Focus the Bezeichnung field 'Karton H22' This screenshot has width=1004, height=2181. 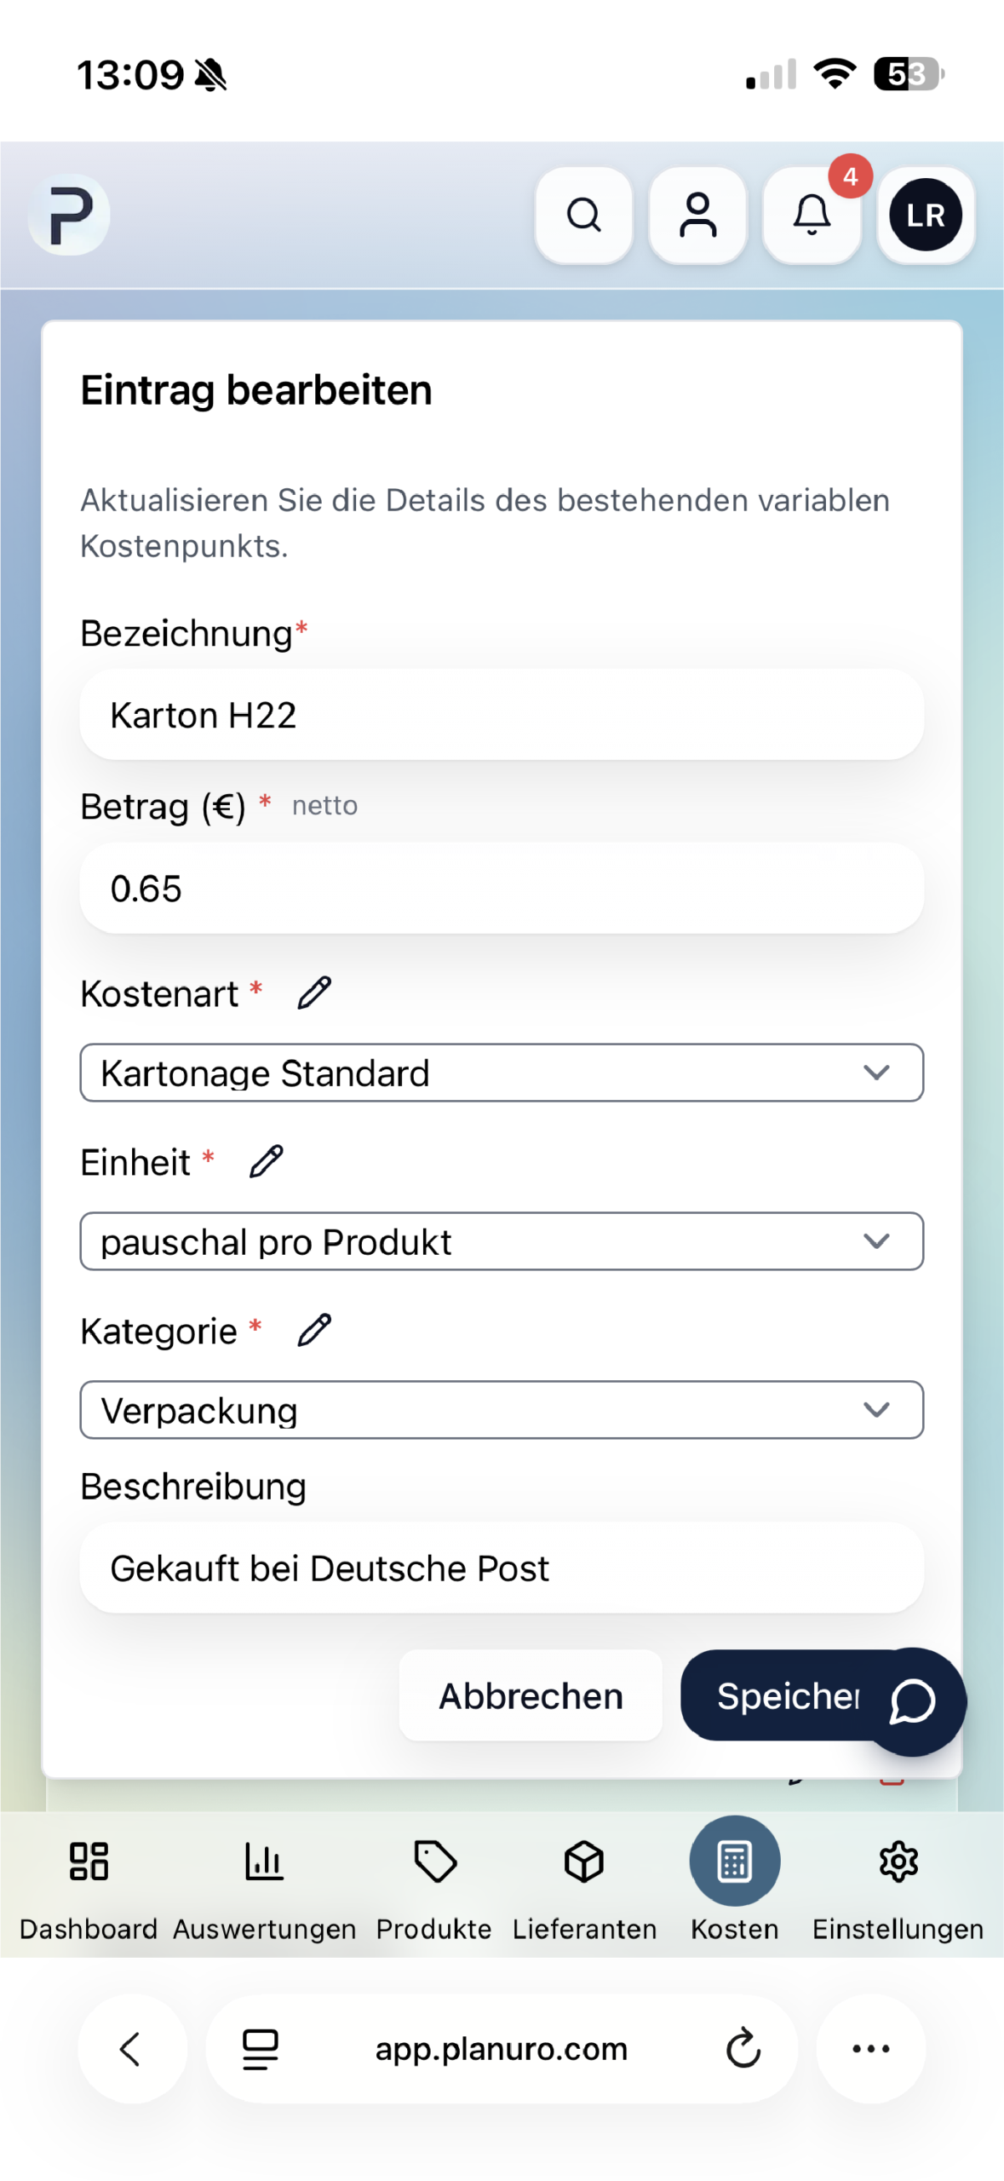pos(502,715)
